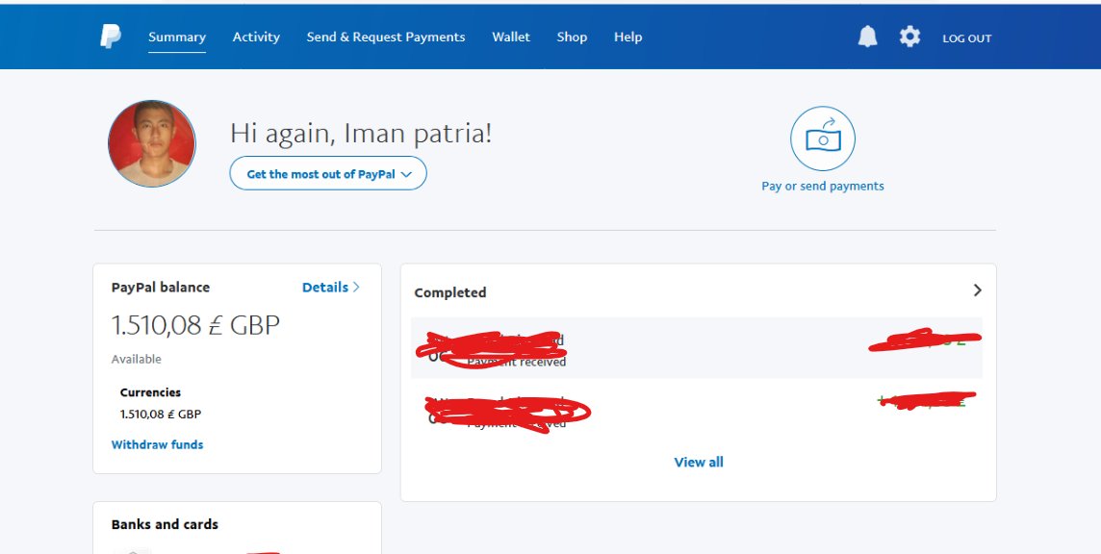Viewport: 1101px width, 554px height.
Task: Click the profile photo thumbnail
Action: click(152, 144)
